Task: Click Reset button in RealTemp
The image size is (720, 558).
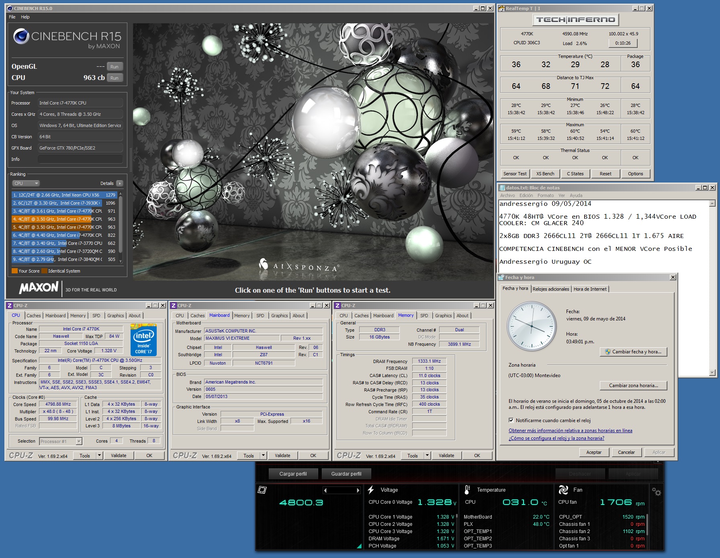Action: point(605,174)
